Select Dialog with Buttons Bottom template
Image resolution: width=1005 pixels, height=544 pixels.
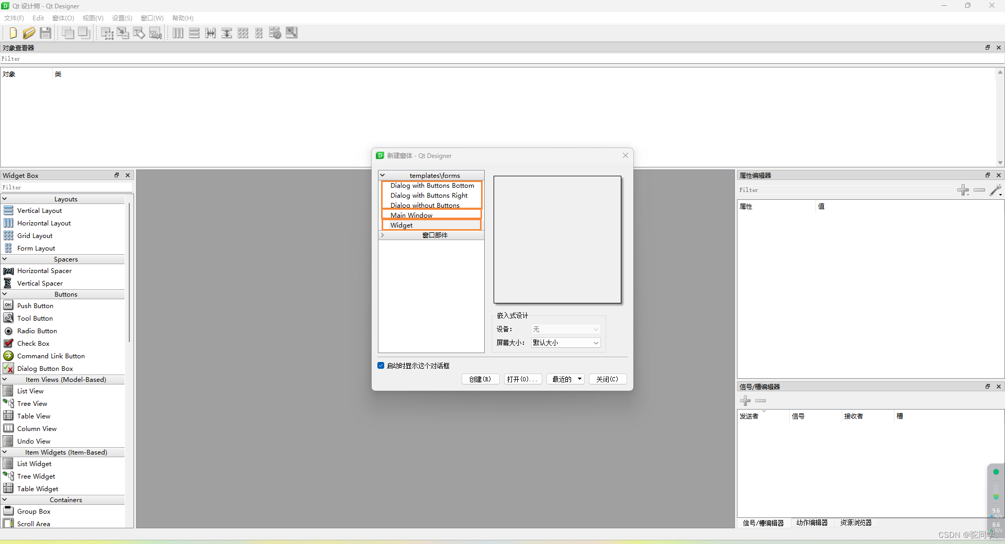(431, 186)
